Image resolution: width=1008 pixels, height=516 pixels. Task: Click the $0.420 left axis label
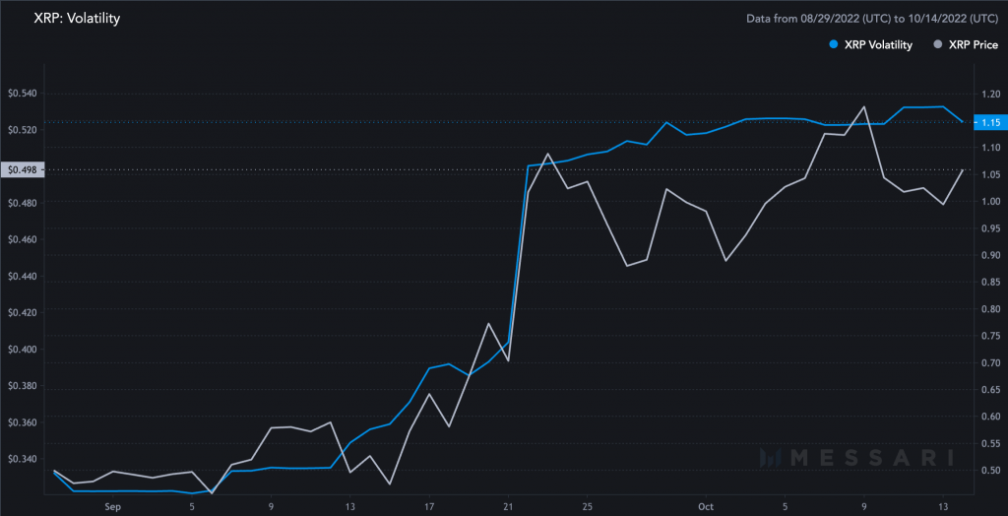[x=22, y=313]
